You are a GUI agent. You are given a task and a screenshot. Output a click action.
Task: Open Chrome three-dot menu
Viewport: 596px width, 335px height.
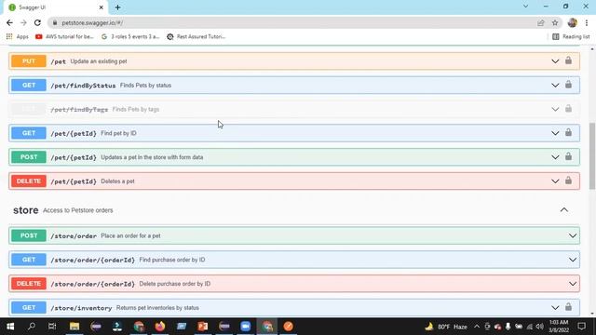coord(587,22)
